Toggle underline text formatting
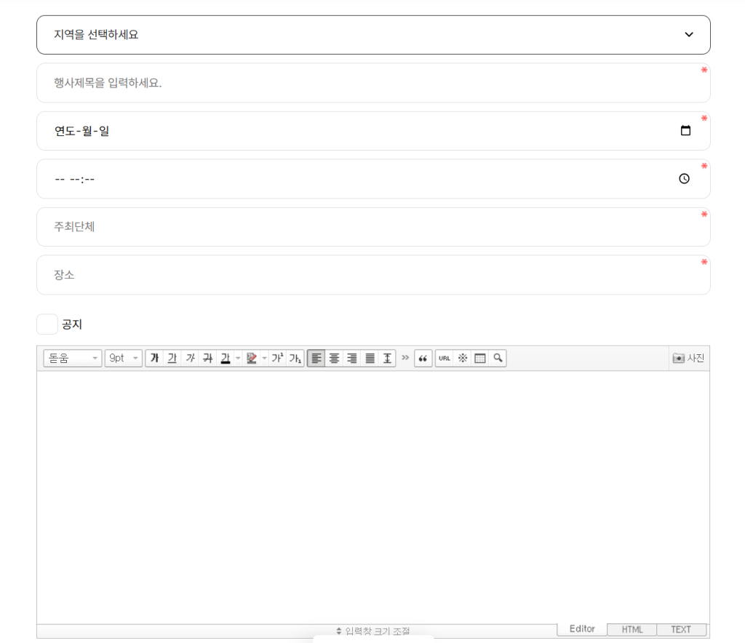 click(172, 358)
